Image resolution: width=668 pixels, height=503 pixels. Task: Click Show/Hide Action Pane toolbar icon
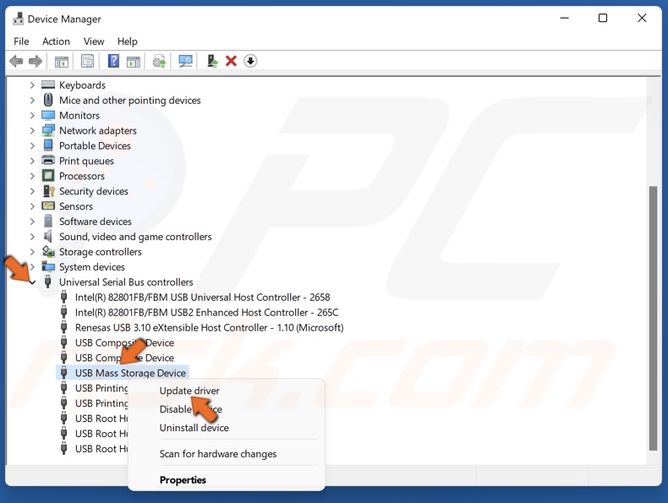tap(134, 62)
